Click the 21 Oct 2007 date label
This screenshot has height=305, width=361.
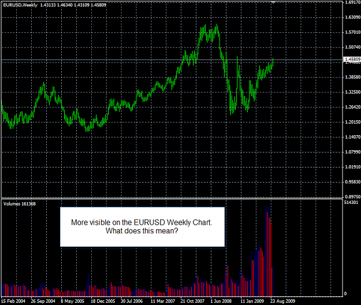point(192,301)
